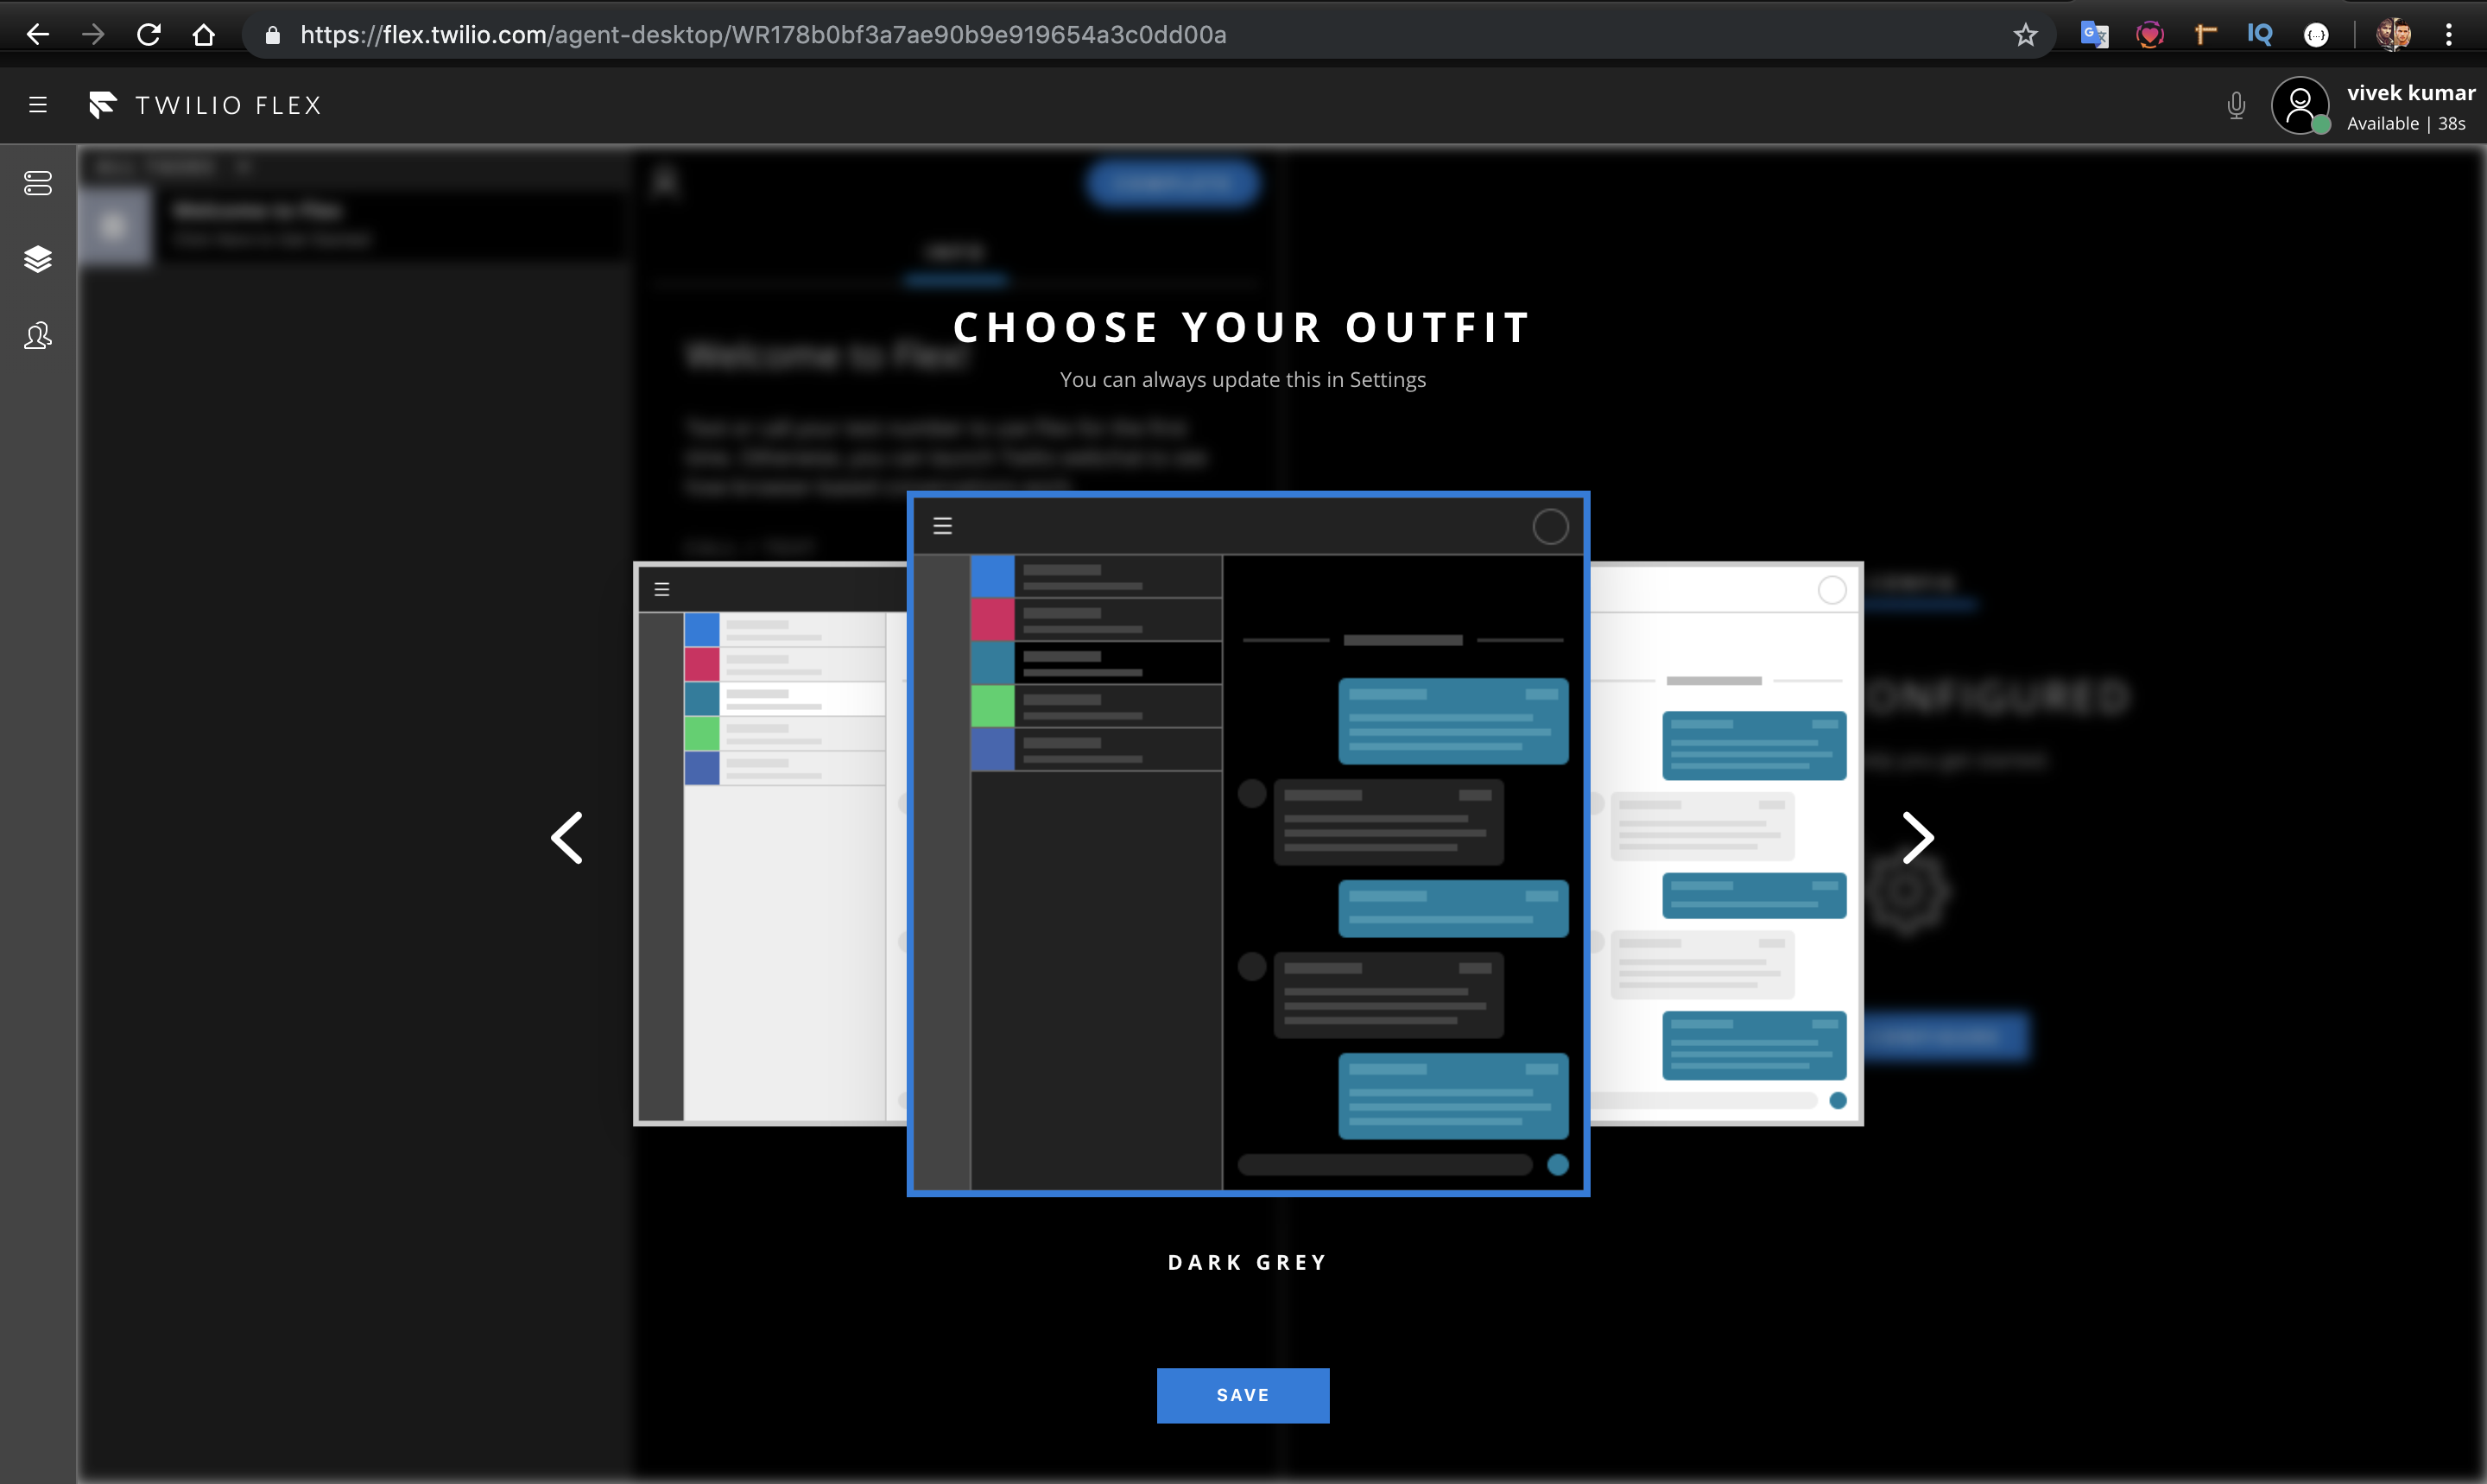Open the Chrome profile avatar
The width and height of the screenshot is (2487, 1484).
point(2394,35)
